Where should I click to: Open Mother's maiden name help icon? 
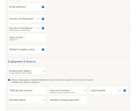43,50
